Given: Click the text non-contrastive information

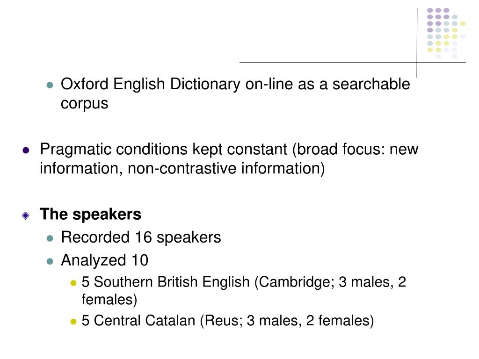Looking at the screenshot, I should click(x=226, y=168).
